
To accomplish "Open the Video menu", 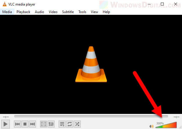I will [x=53, y=12].
